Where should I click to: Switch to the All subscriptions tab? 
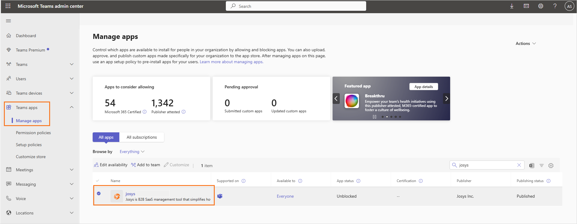(142, 137)
